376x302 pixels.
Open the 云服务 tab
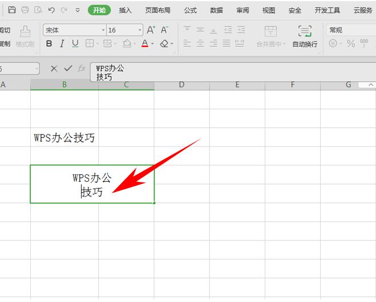(x=363, y=10)
